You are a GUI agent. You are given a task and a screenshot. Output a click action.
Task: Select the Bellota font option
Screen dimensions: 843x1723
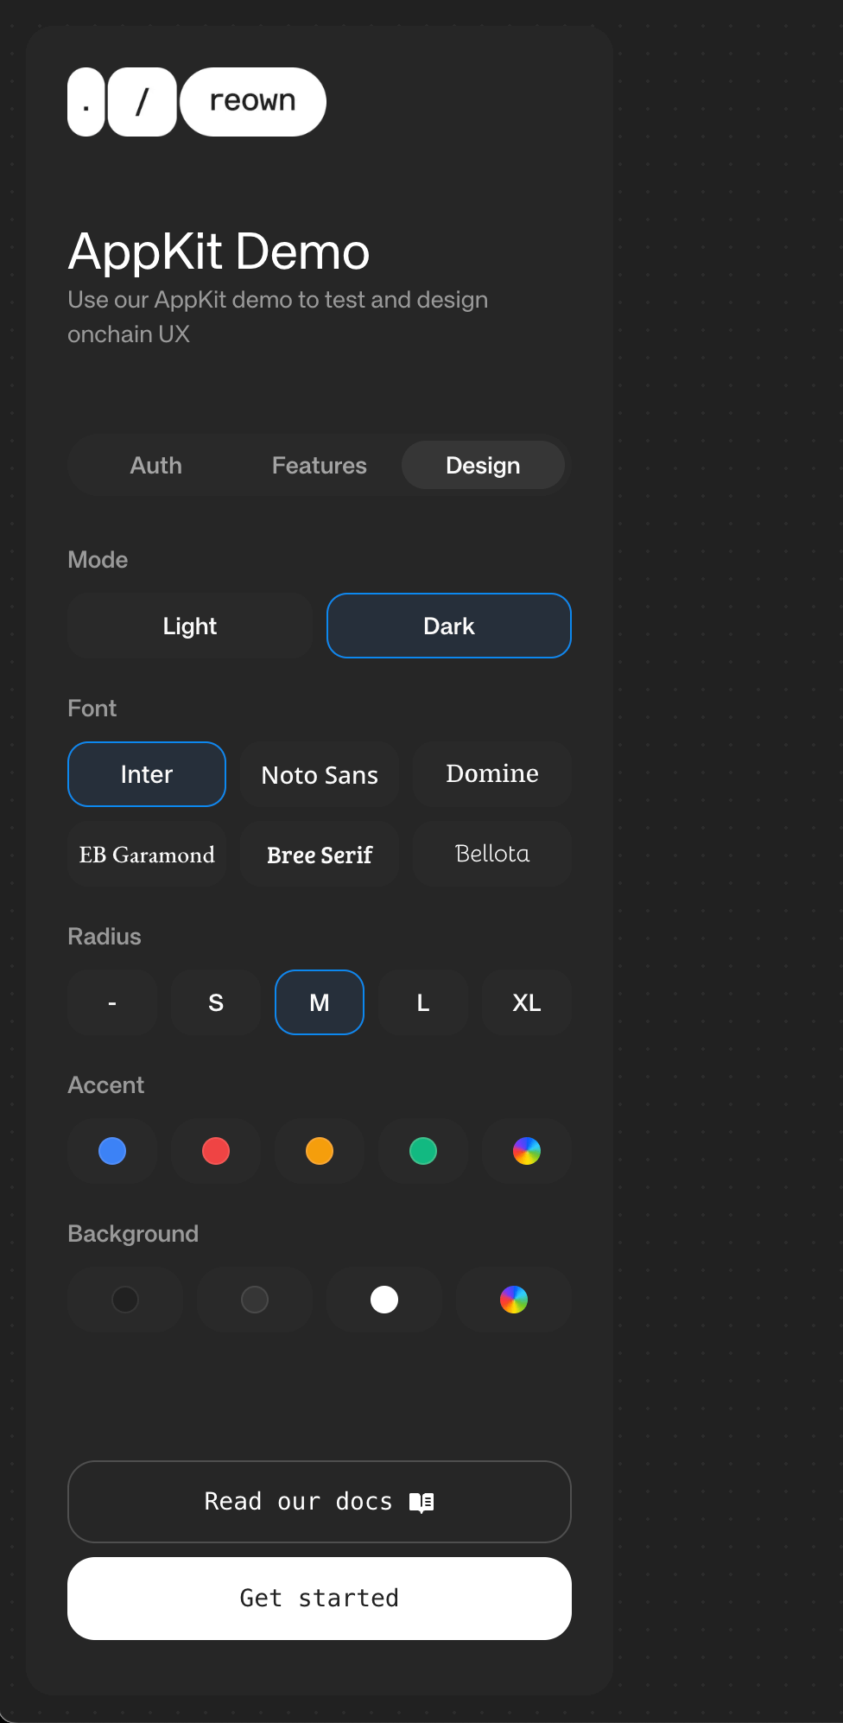tap(492, 855)
